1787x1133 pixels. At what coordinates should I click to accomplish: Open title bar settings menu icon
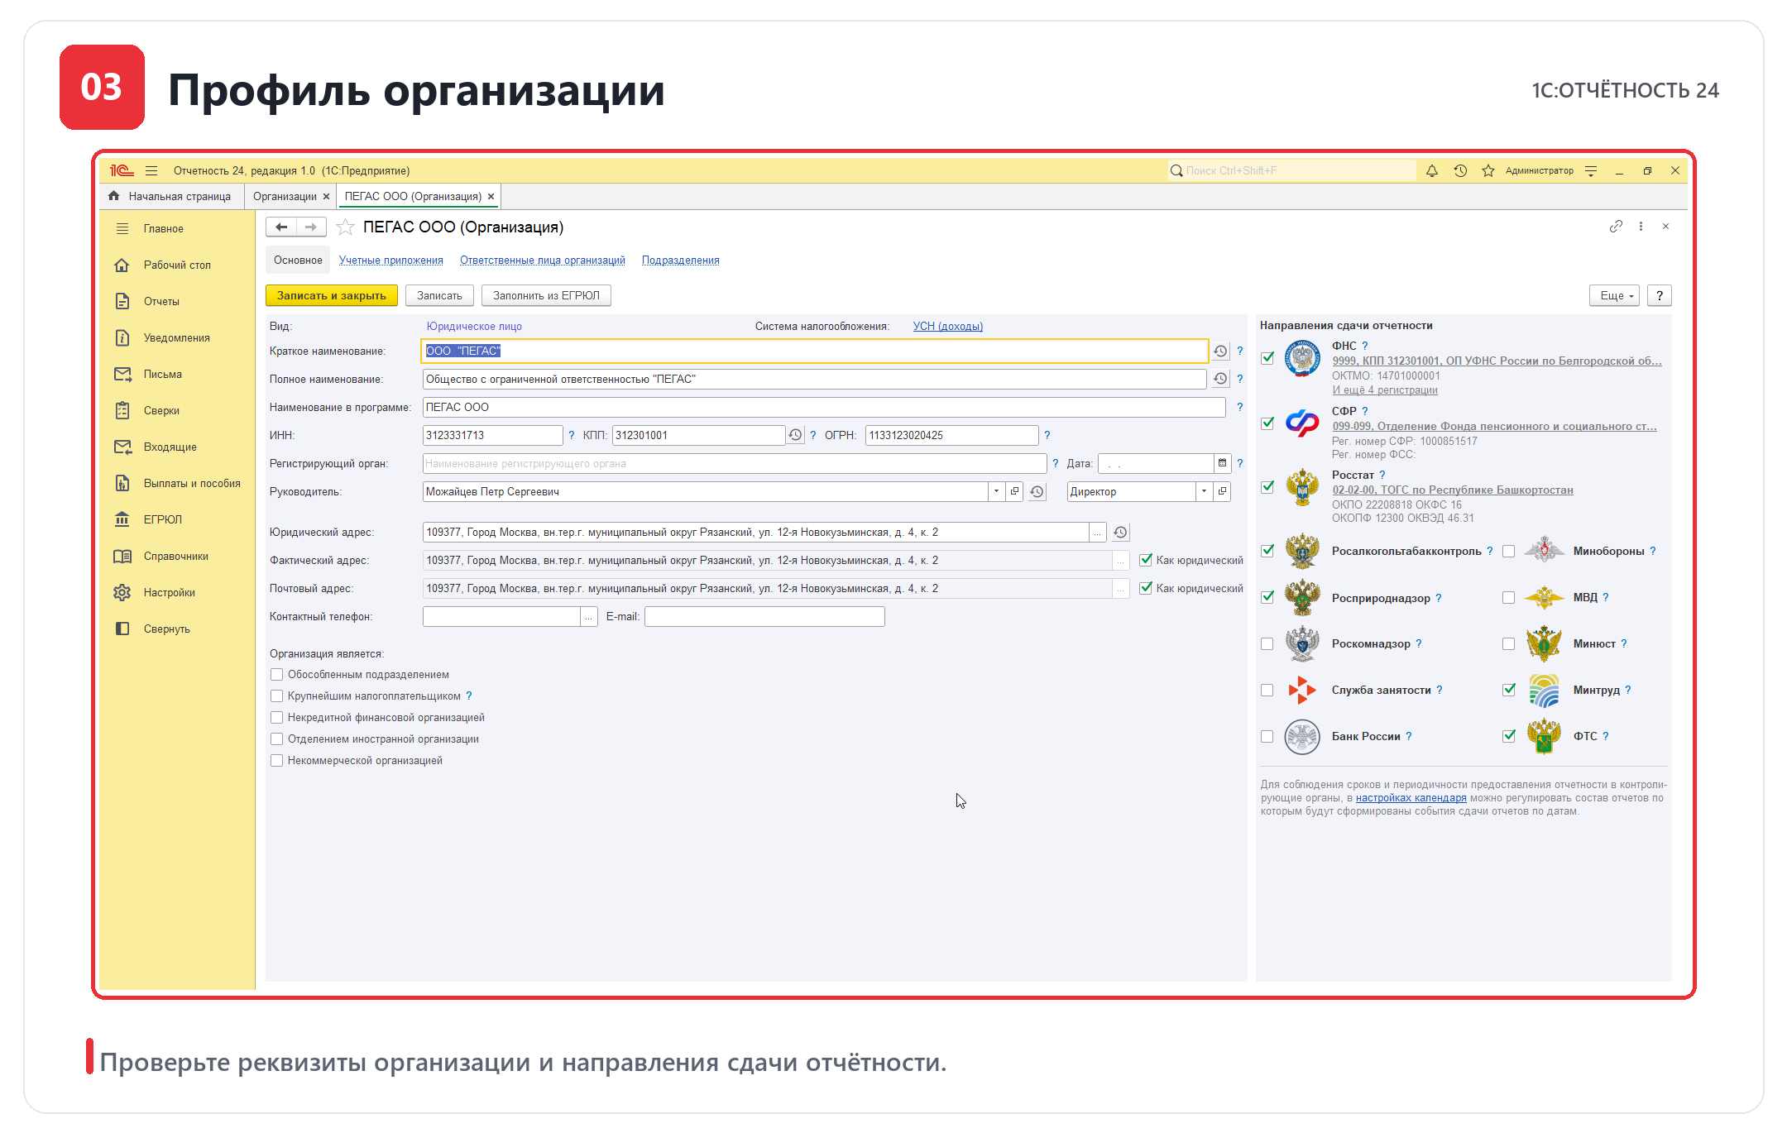pos(1591,171)
